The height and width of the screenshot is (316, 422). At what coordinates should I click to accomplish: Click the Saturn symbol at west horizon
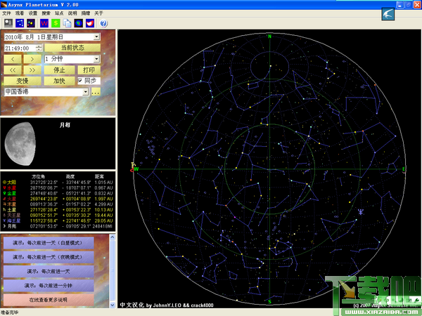pos(132,164)
